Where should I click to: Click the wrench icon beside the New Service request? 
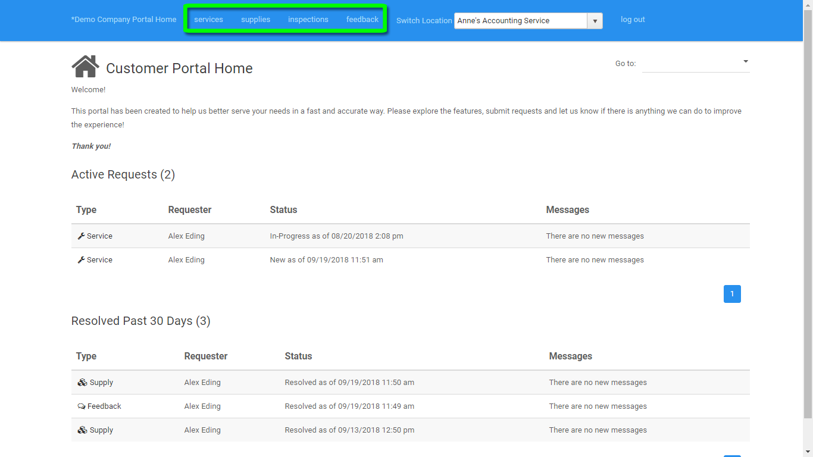[81, 259]
